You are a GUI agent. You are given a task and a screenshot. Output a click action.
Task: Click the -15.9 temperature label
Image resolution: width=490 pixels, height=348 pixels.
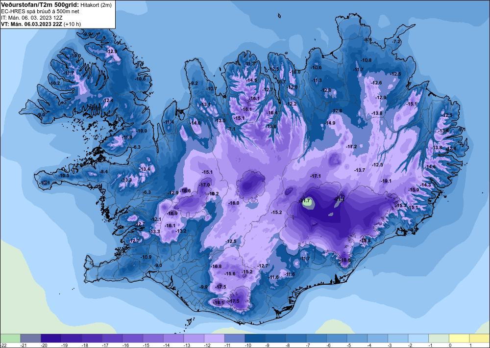414,189
